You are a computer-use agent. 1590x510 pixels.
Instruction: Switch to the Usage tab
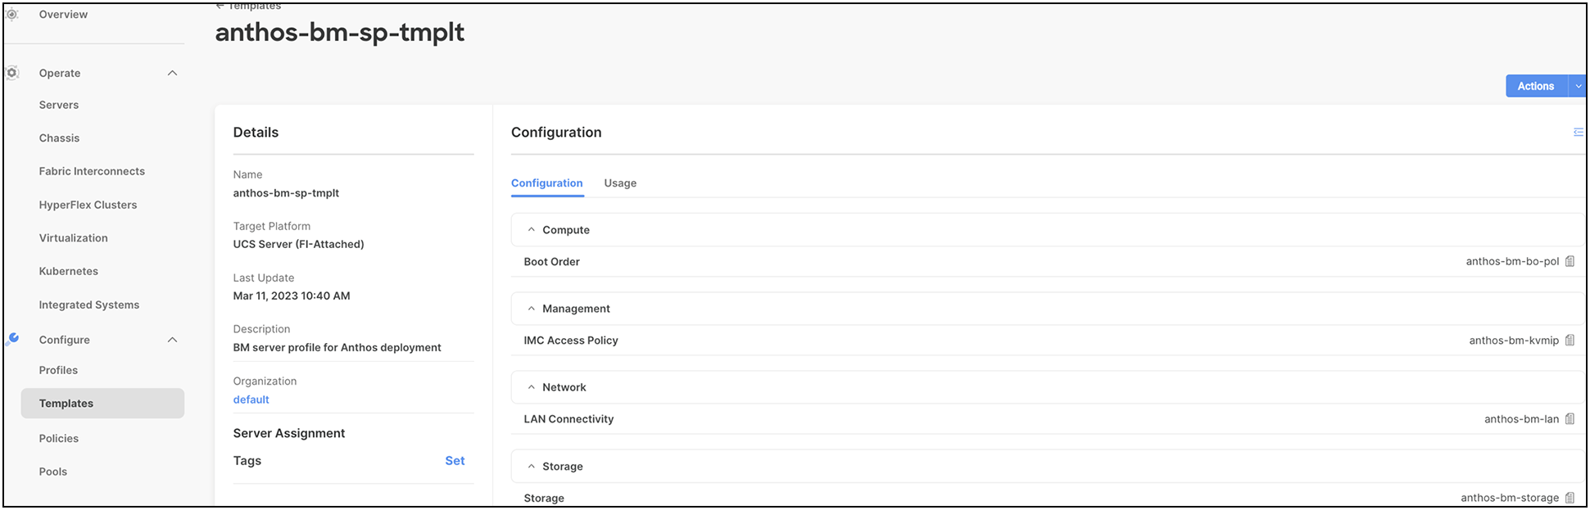click(x=620, y=183)
